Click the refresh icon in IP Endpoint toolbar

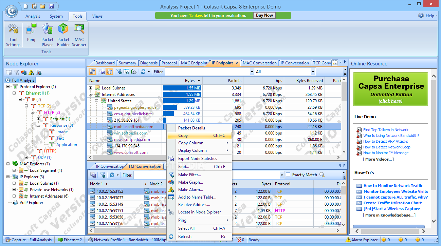click(x=143, y=71)
